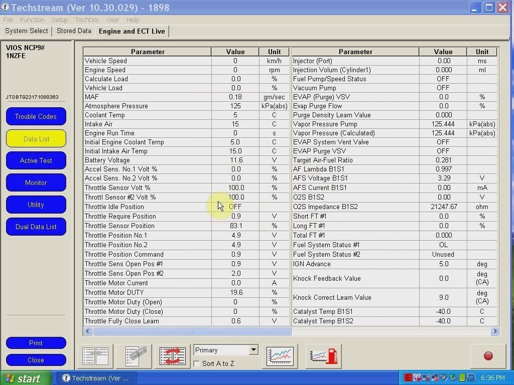Image resolution: width=514 pixels, height=385 pixels.
Task: Open the Trouble Codes page
Action: click(x=36, y=116)
